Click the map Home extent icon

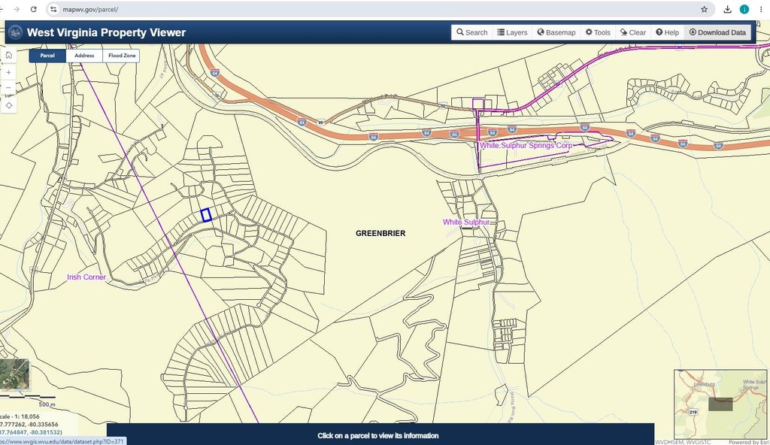tap(9, 55)
